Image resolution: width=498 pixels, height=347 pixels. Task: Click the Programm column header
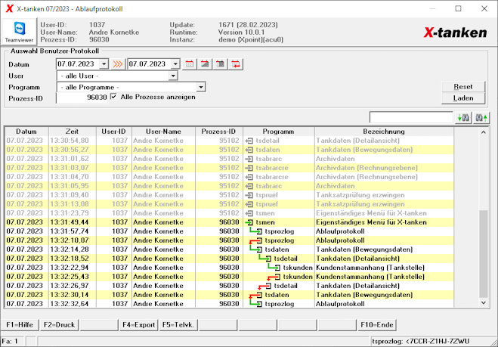point(279,132)
